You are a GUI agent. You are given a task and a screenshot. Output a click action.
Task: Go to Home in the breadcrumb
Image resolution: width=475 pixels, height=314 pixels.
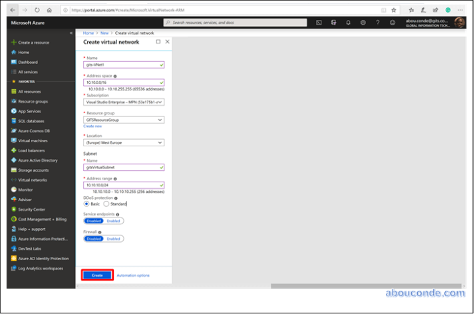(88, 33)
